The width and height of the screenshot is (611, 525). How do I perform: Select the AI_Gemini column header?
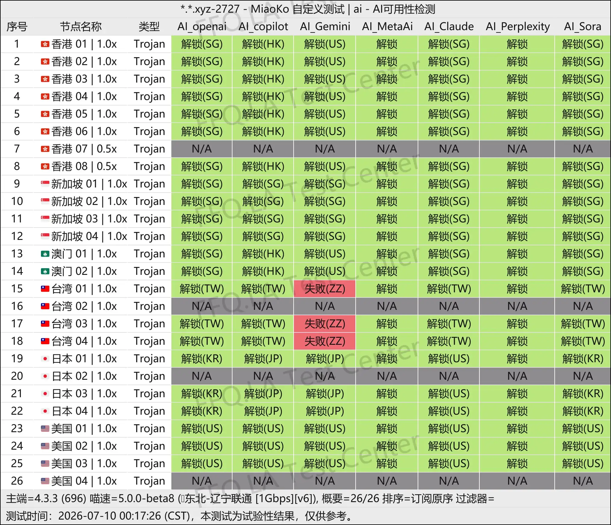click(325, 27)
